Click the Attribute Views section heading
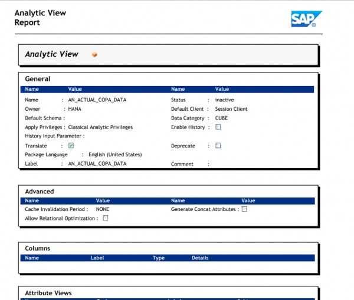 click(x=48, y=293)
